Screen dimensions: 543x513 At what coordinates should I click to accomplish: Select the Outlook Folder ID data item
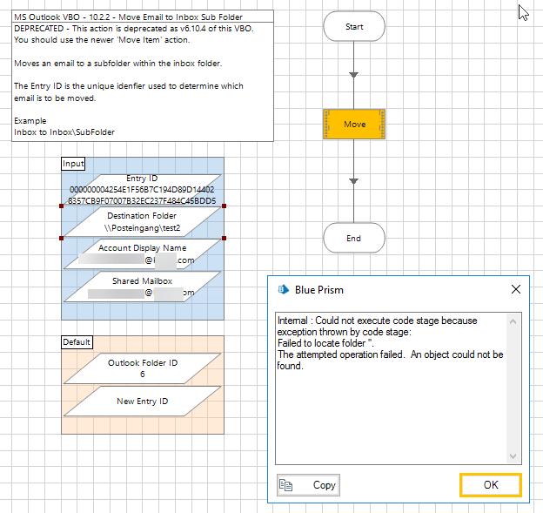142,368
